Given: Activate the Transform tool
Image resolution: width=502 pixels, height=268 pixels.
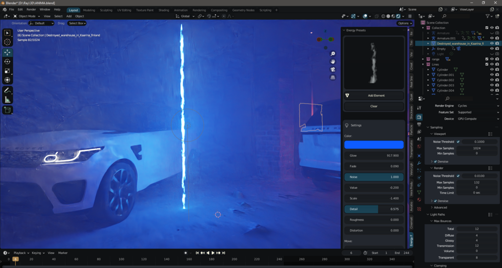Looking at the screenshot, I should pyautogui.click(x=7, y=80).
